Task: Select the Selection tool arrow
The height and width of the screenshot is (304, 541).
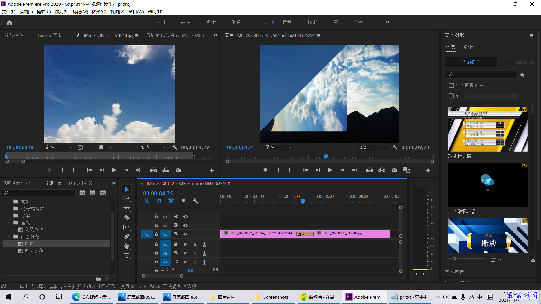Action: coord(127,189)
